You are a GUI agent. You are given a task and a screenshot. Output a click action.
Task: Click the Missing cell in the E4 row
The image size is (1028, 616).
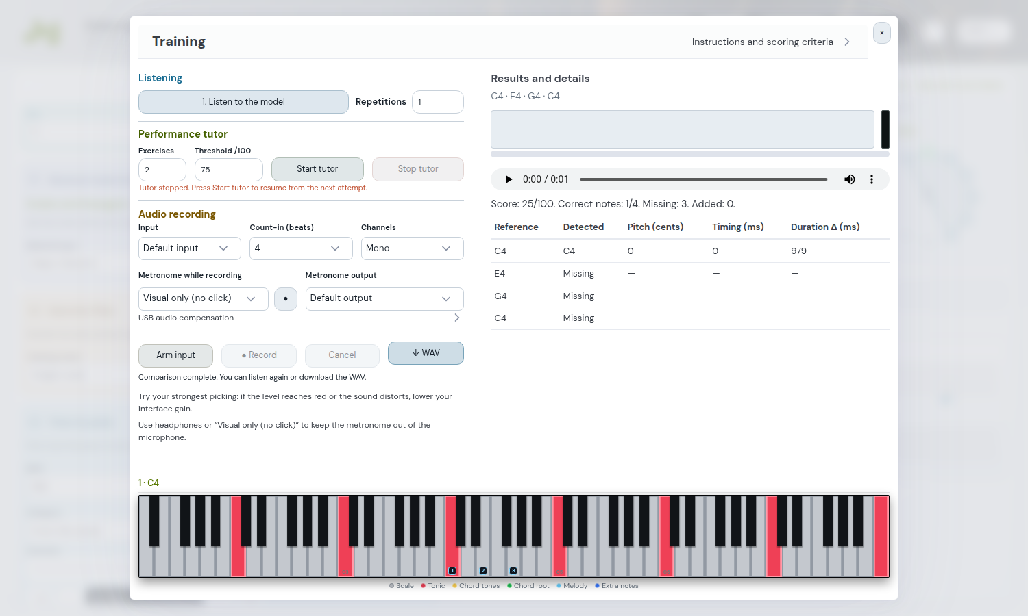(578, 274)
